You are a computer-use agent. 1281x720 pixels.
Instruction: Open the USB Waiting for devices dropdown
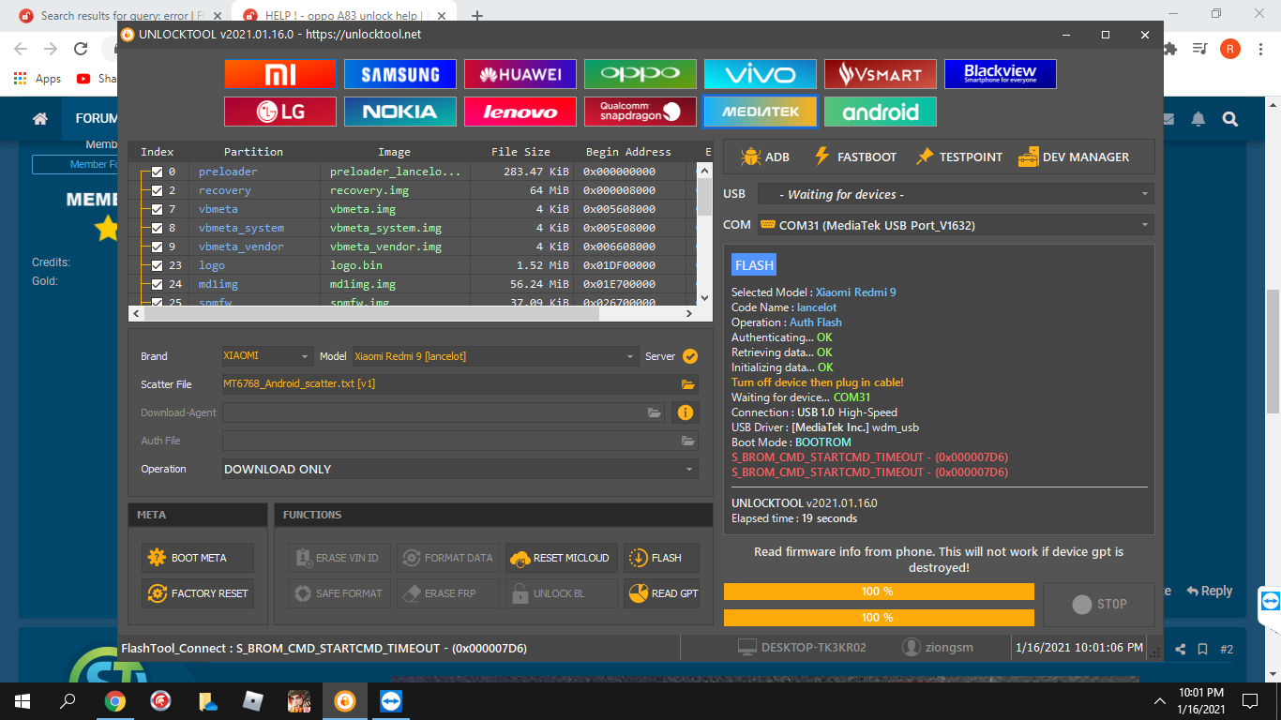pos(955,194)
